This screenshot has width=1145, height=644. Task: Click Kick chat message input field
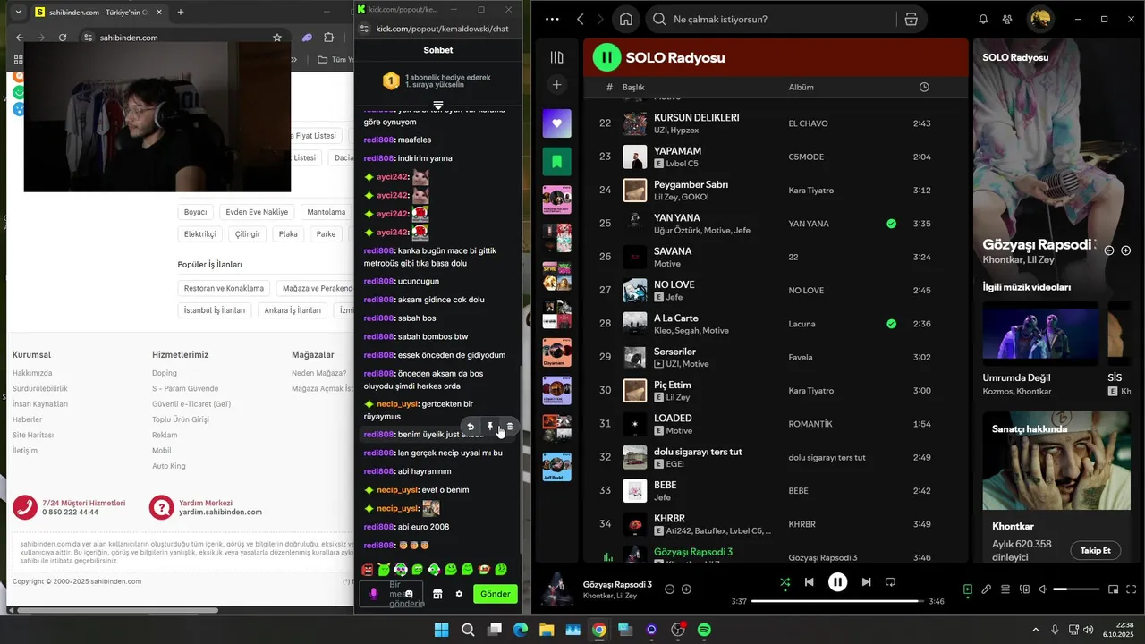(x=391, y=594)
